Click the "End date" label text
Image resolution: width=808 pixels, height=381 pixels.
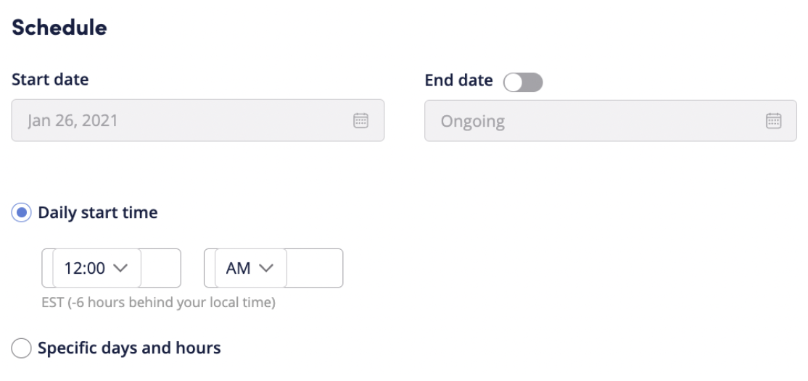coord(458,80)
